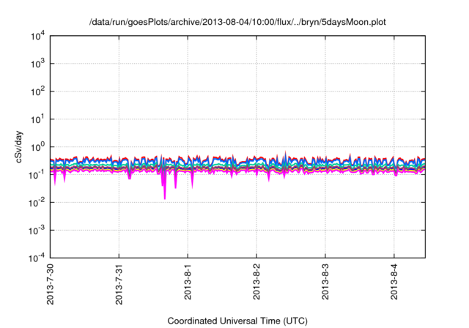Click the 2013-8-2 date label
This screenshot has height=328, width=469.
coord(256,281)
